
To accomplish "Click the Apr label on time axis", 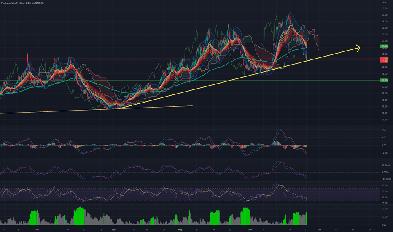I will (113, 229).
